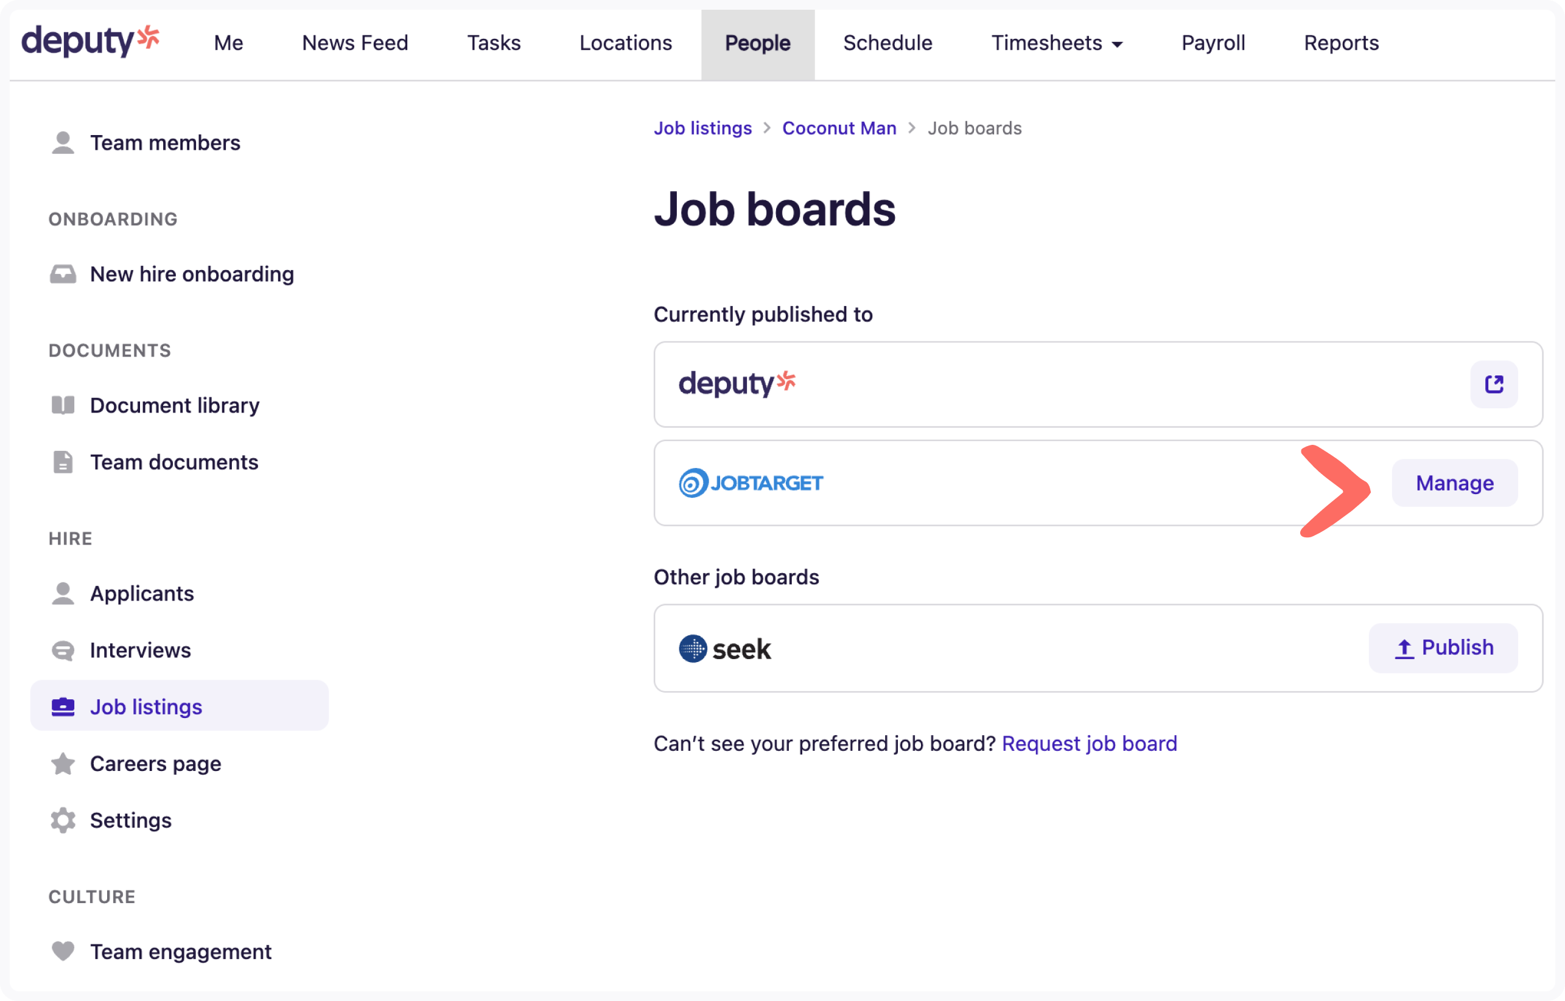Click the Settings gear icon
This screenshot has width=1565, height=1001.
pyautogui.click(x=63, y=820)
